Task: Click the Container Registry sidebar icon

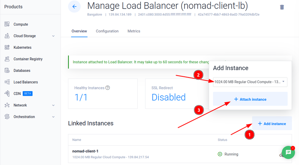Action: coord(7,59)
